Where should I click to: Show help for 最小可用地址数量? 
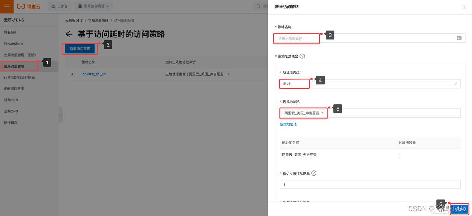pyautogui.click(x=314, y=173)
